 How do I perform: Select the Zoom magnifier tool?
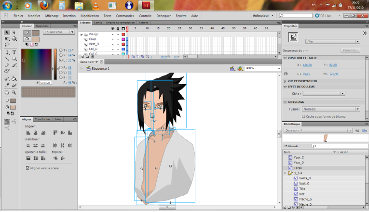[14, 92]
